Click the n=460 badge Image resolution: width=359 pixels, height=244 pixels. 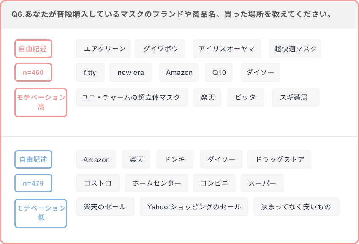[x=33, y=72]
